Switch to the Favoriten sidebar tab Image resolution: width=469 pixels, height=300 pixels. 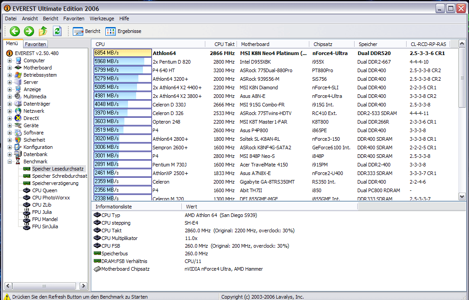35,44
